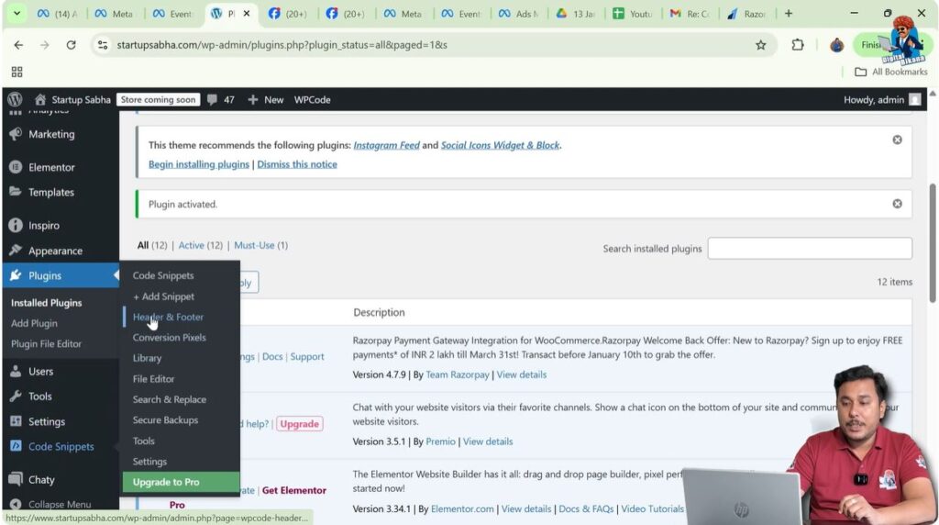939x525 pixels.
Task: Bookmark this page with the star icon
Action: (x=760, y=45)
